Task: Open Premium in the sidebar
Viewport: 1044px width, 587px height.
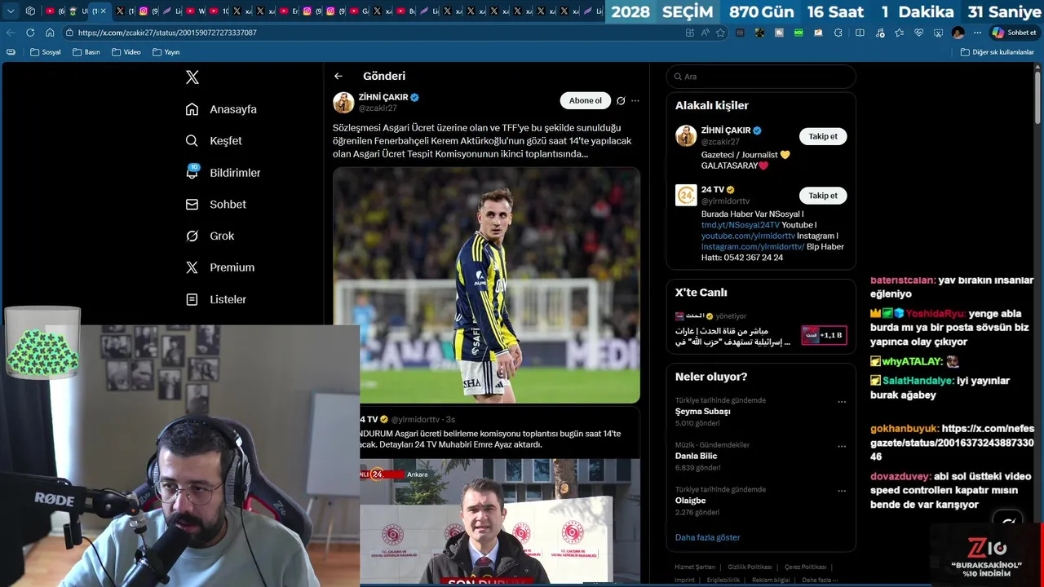Action: click(220, 267)
